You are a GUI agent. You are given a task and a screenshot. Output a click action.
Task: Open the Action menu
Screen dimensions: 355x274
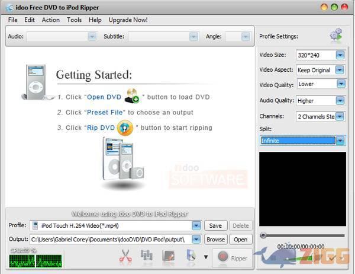tap(51, 20)
